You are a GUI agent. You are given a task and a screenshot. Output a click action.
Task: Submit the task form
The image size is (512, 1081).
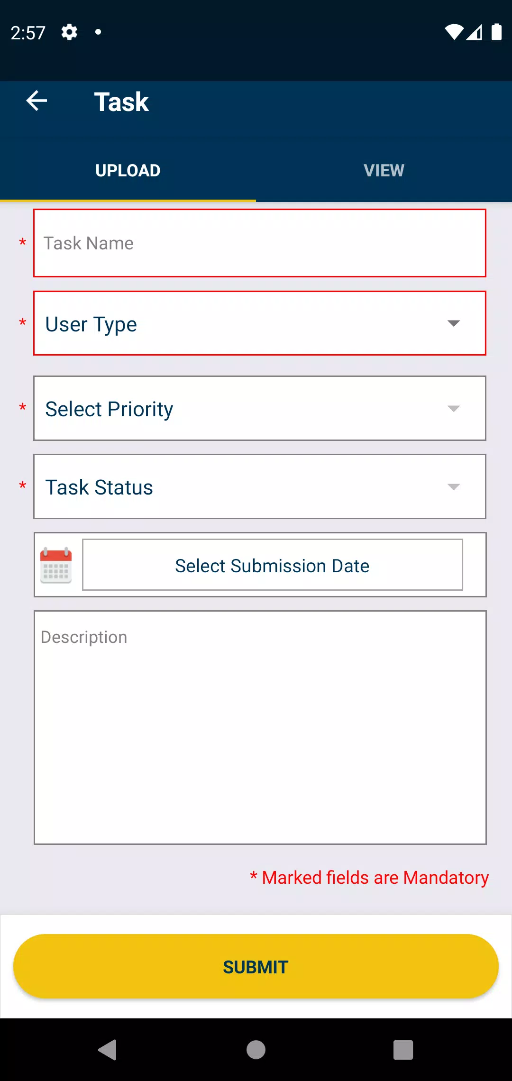256,967
